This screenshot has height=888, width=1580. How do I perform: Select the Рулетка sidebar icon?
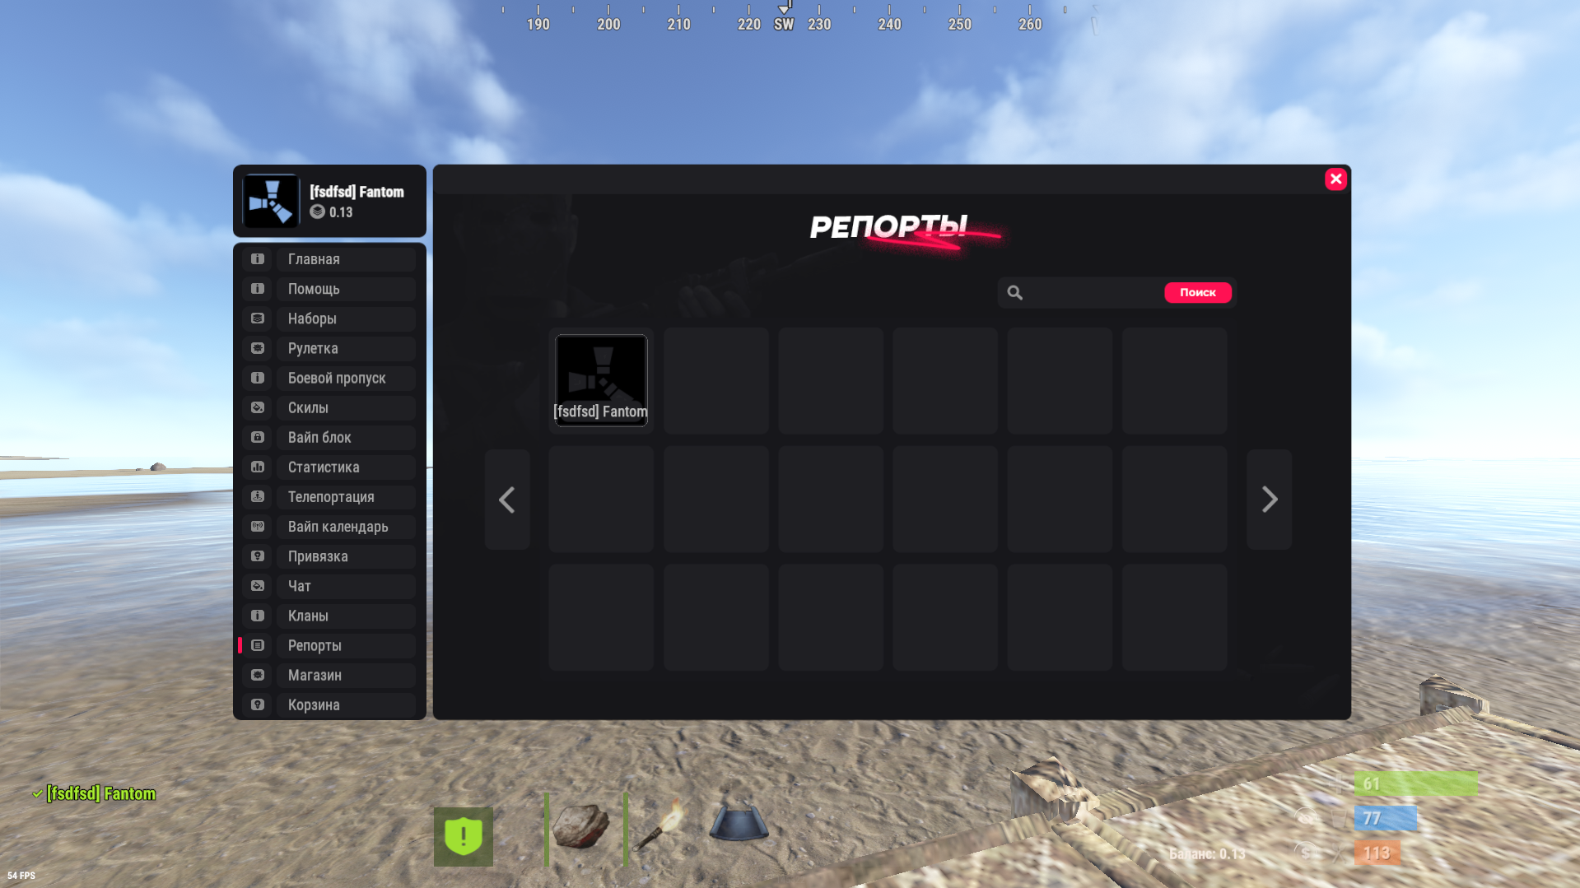tap(257, 348)
